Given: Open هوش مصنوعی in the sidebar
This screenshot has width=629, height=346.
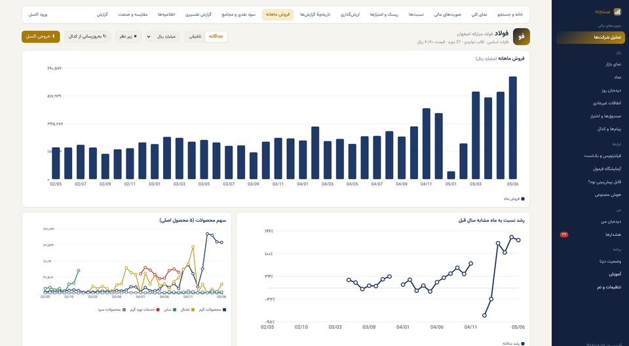Looking at the screenshot, I should point(608,195).
